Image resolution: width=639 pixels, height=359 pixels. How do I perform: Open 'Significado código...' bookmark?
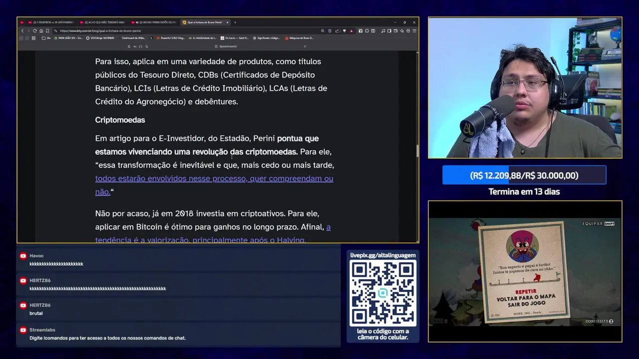pyautogui.click(x=266, y=38)
